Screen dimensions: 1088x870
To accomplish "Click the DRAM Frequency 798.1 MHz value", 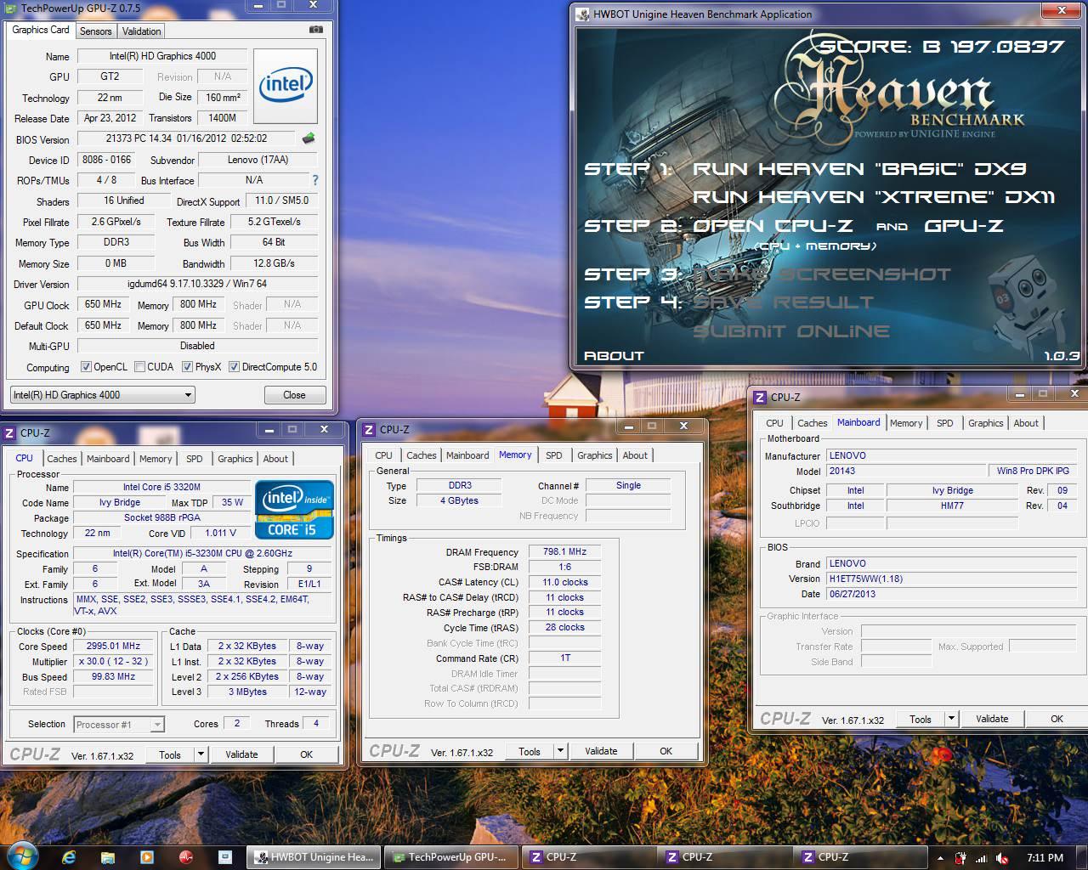I will pos(564,551).
